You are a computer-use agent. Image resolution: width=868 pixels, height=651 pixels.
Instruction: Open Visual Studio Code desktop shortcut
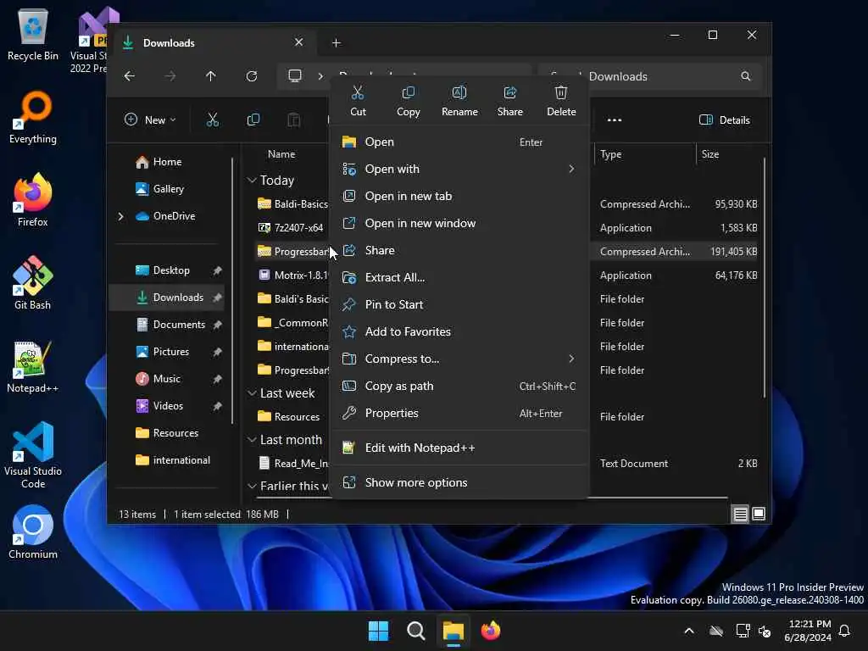point(33,455)
